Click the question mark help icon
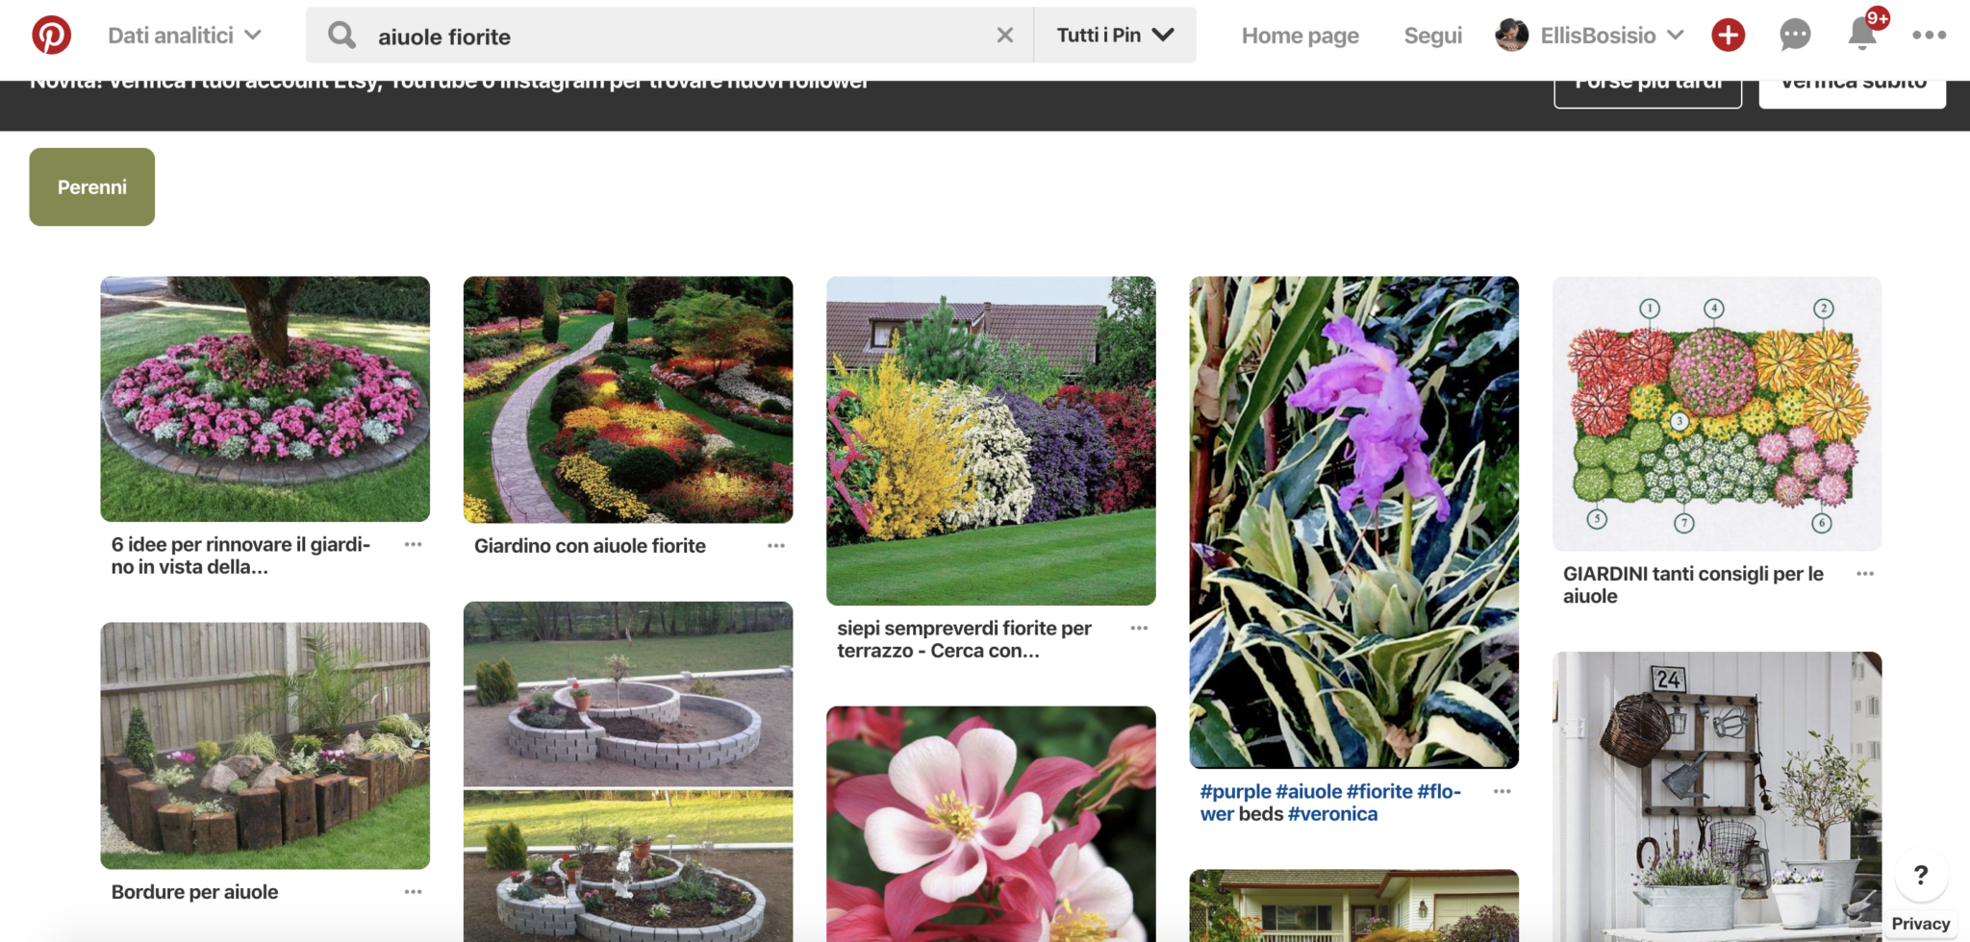 (x=1920, y=875)
